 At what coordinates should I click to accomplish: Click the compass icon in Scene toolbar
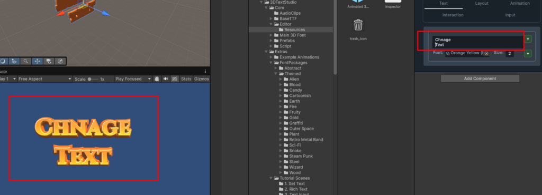tap(60, 61)
